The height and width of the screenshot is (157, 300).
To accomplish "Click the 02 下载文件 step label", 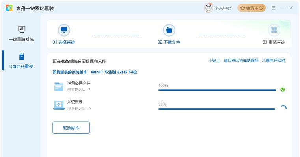I will click(169, 42).
